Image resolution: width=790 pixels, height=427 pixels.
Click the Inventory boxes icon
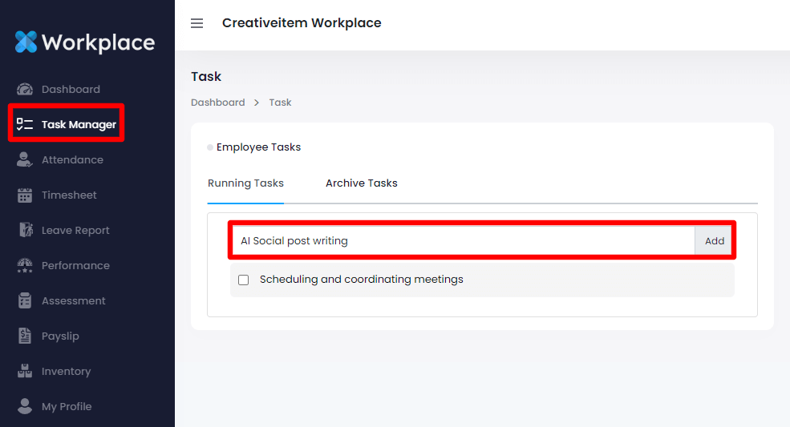pos(25,371)
